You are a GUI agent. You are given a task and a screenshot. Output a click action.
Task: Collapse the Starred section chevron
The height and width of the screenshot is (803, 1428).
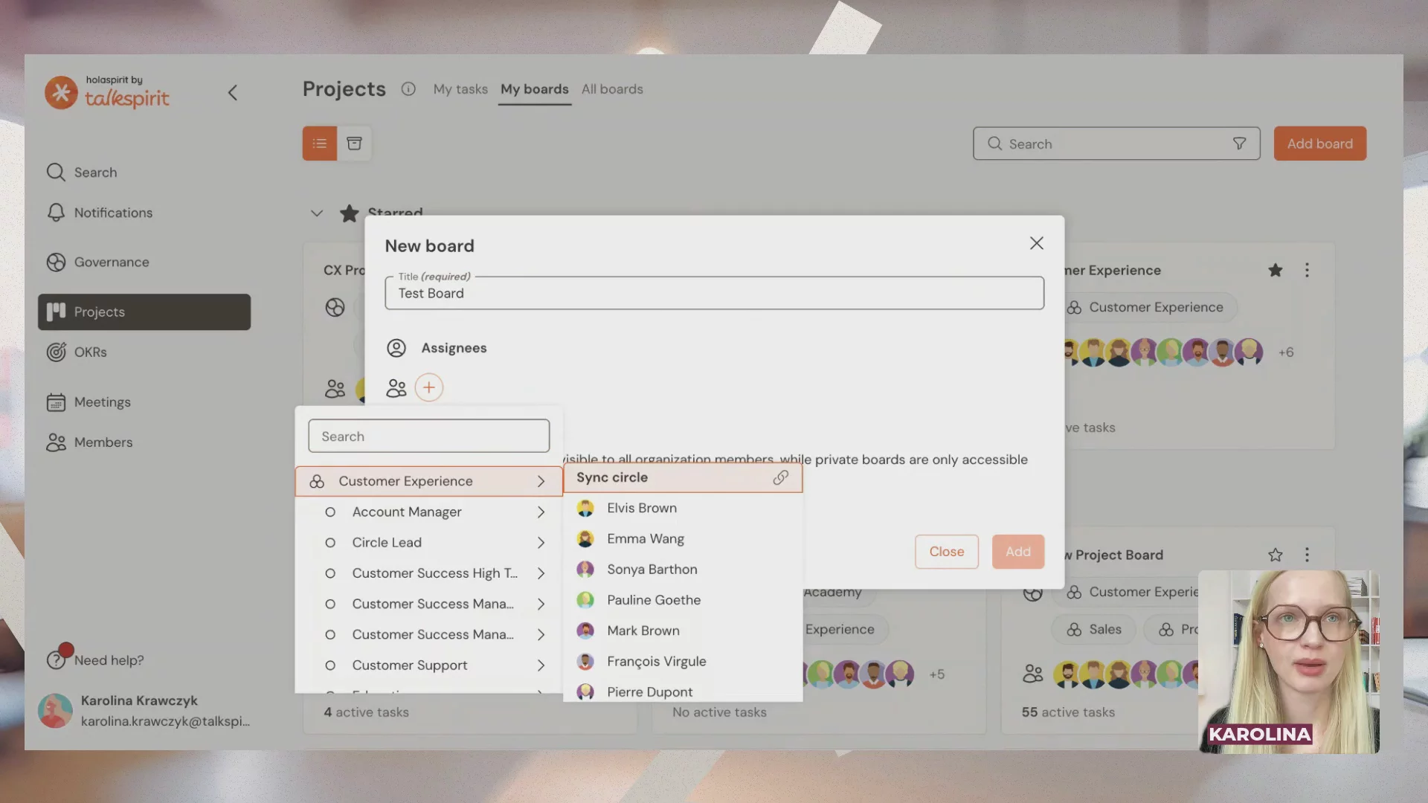317,213
